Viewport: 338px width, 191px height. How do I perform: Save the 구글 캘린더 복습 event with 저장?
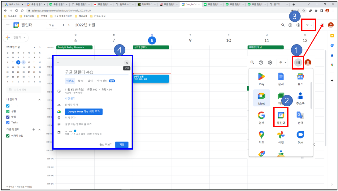121,145
